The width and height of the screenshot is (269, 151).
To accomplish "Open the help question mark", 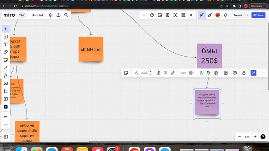I will click(263, 137).
